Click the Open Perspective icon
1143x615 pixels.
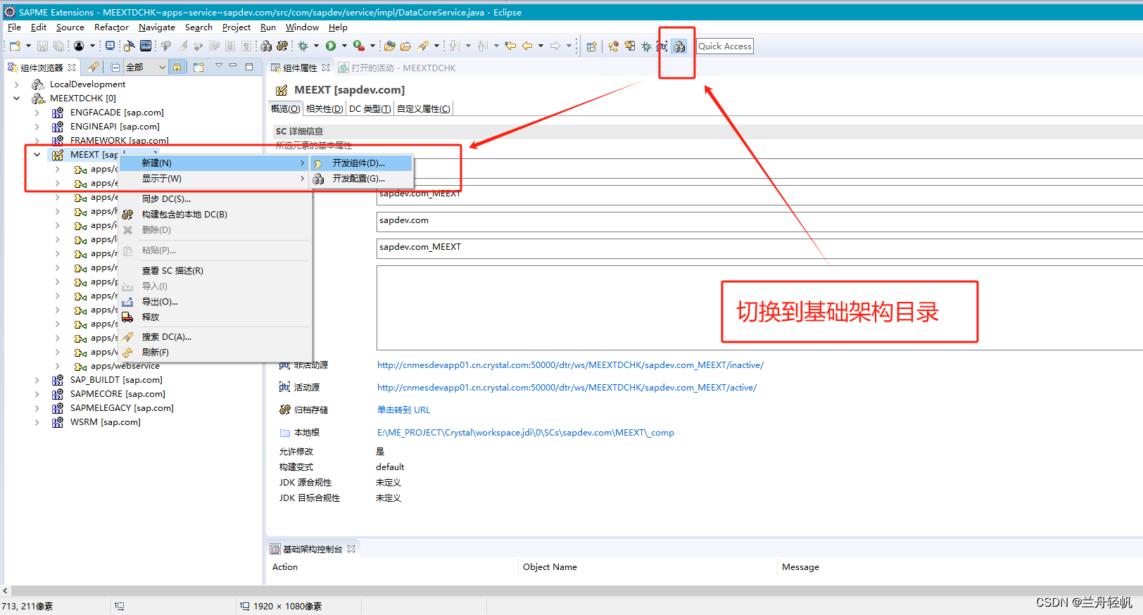coord(591,46)
